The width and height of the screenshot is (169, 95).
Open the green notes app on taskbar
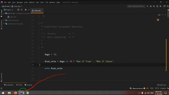pos(27,93)
